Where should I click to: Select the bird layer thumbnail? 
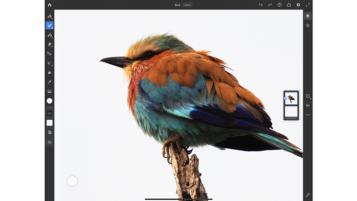click(x=291, y=98)
